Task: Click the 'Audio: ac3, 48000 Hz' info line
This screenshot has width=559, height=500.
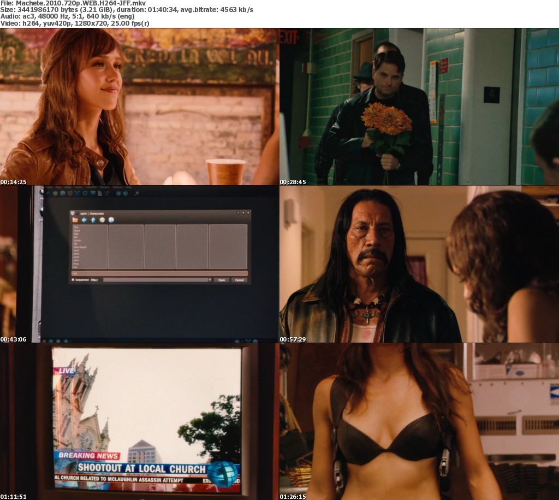Action: click(67, 16)
